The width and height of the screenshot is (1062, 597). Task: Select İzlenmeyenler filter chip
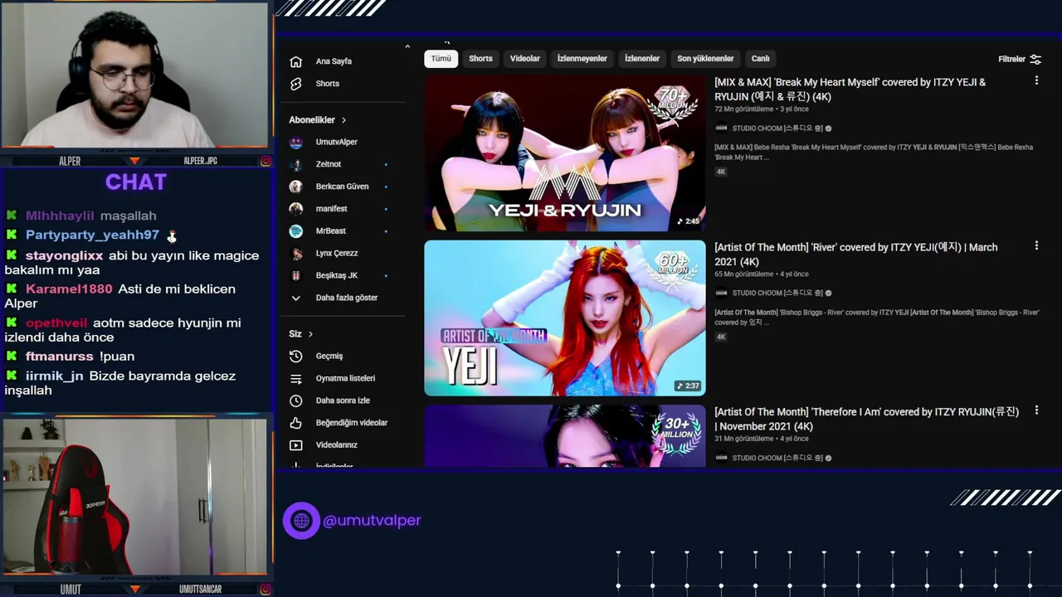tap(582, 59)
